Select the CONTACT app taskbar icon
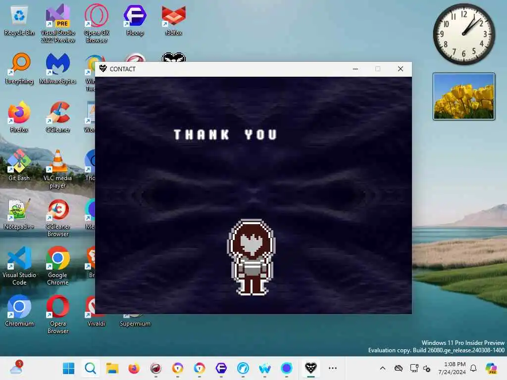 pyautogui.click(x=311, y=368)
